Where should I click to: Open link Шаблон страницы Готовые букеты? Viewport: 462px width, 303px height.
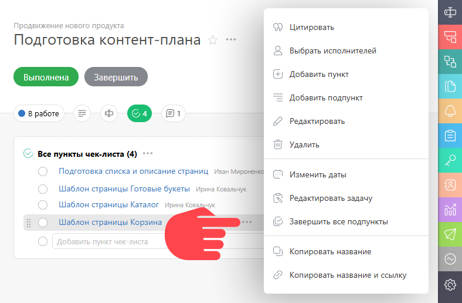(124, 189)
